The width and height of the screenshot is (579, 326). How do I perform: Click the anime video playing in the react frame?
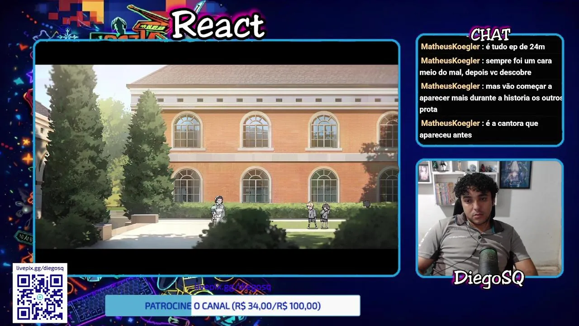pos(217,157)
